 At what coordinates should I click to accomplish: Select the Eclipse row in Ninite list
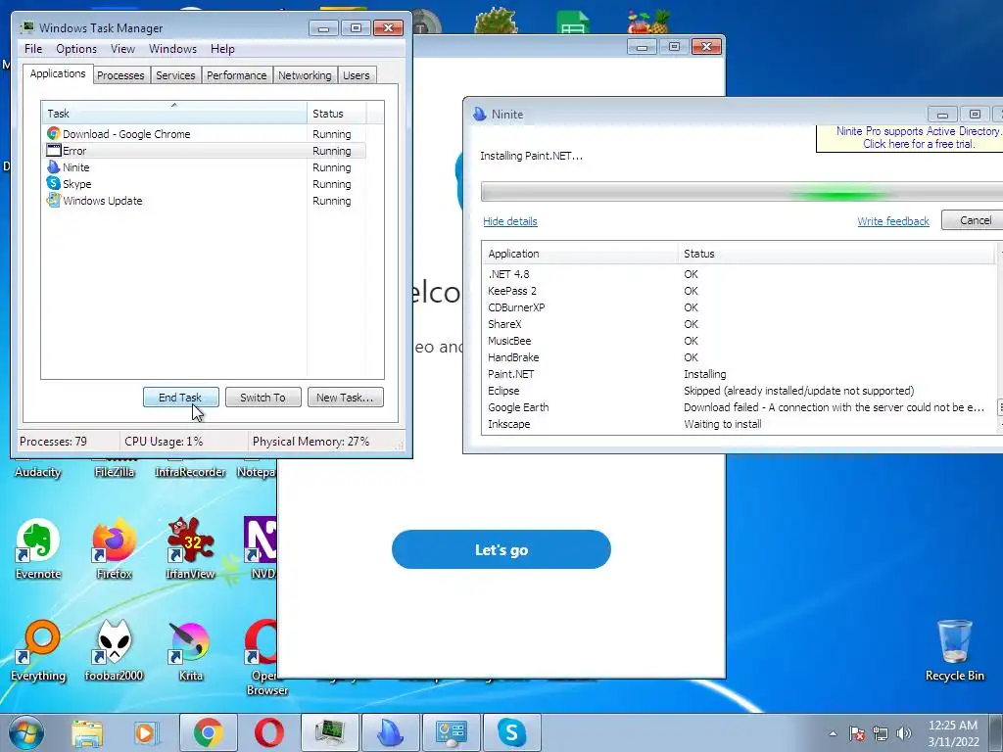click(x=739, y=391)
